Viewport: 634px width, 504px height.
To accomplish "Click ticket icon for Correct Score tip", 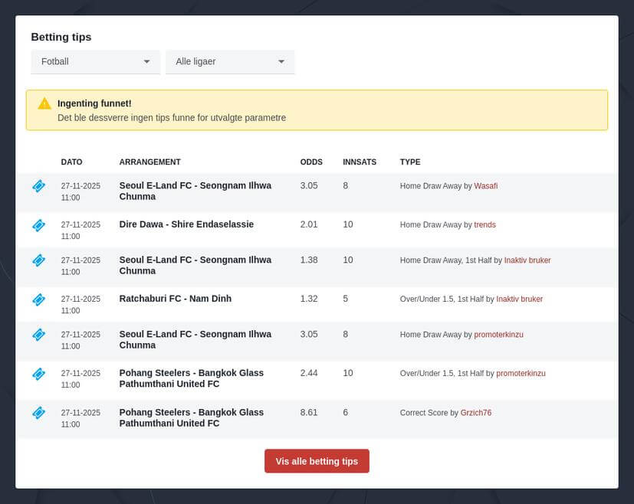I will click(38, 413).
